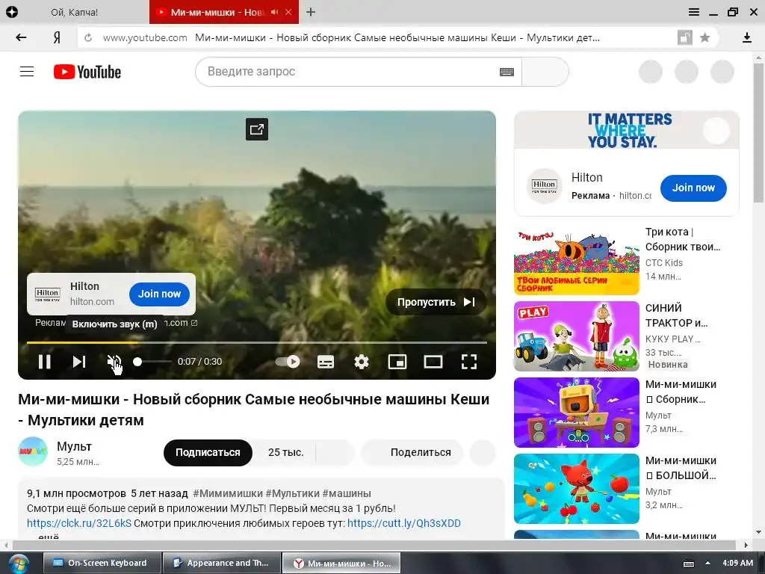Show hidden tray icons arrow

point(707,564)
